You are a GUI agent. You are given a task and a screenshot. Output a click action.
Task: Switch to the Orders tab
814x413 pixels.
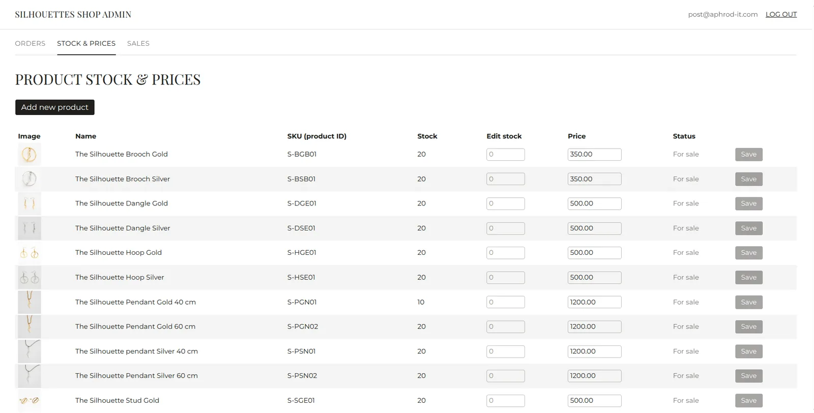[x=30, y=43]
